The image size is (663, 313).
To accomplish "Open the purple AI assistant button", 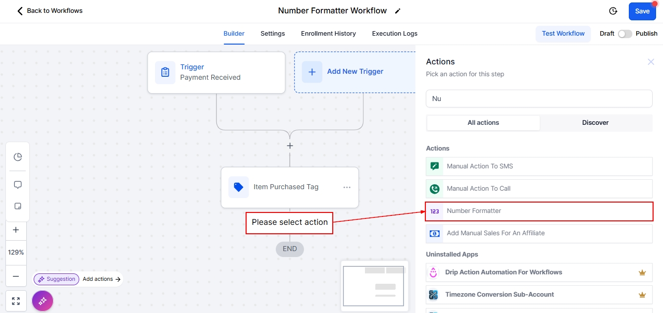I will point(43,301).
